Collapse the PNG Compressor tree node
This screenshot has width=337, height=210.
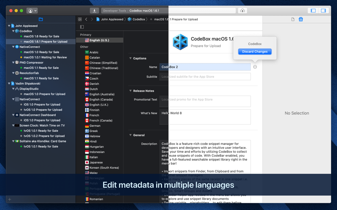coord(13,63)
